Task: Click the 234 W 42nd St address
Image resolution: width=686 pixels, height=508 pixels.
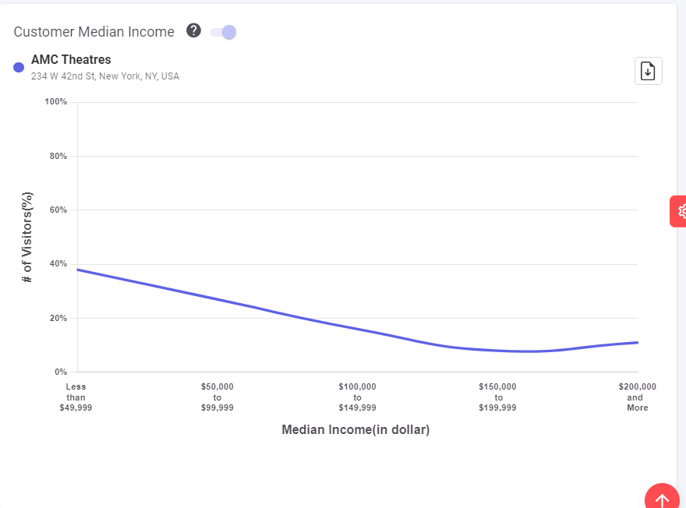Action: (105, 76)
